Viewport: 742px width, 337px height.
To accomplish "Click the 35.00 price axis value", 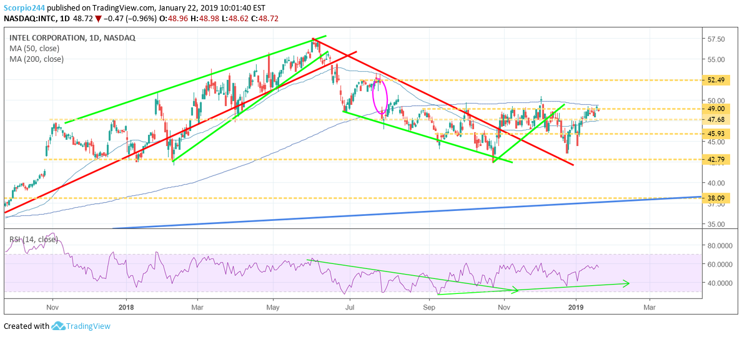I will (717, 224).
